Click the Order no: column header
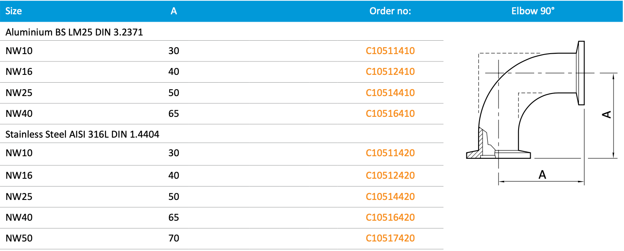 [390, 11]
